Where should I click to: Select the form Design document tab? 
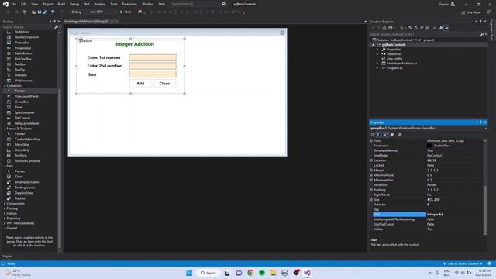click(87, 22)
